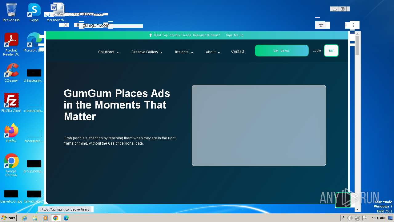Image resolution: width=394 pixels, height=222 pixels.
Task: Open File Explorer from the taskbar
Action: [35, 218]
